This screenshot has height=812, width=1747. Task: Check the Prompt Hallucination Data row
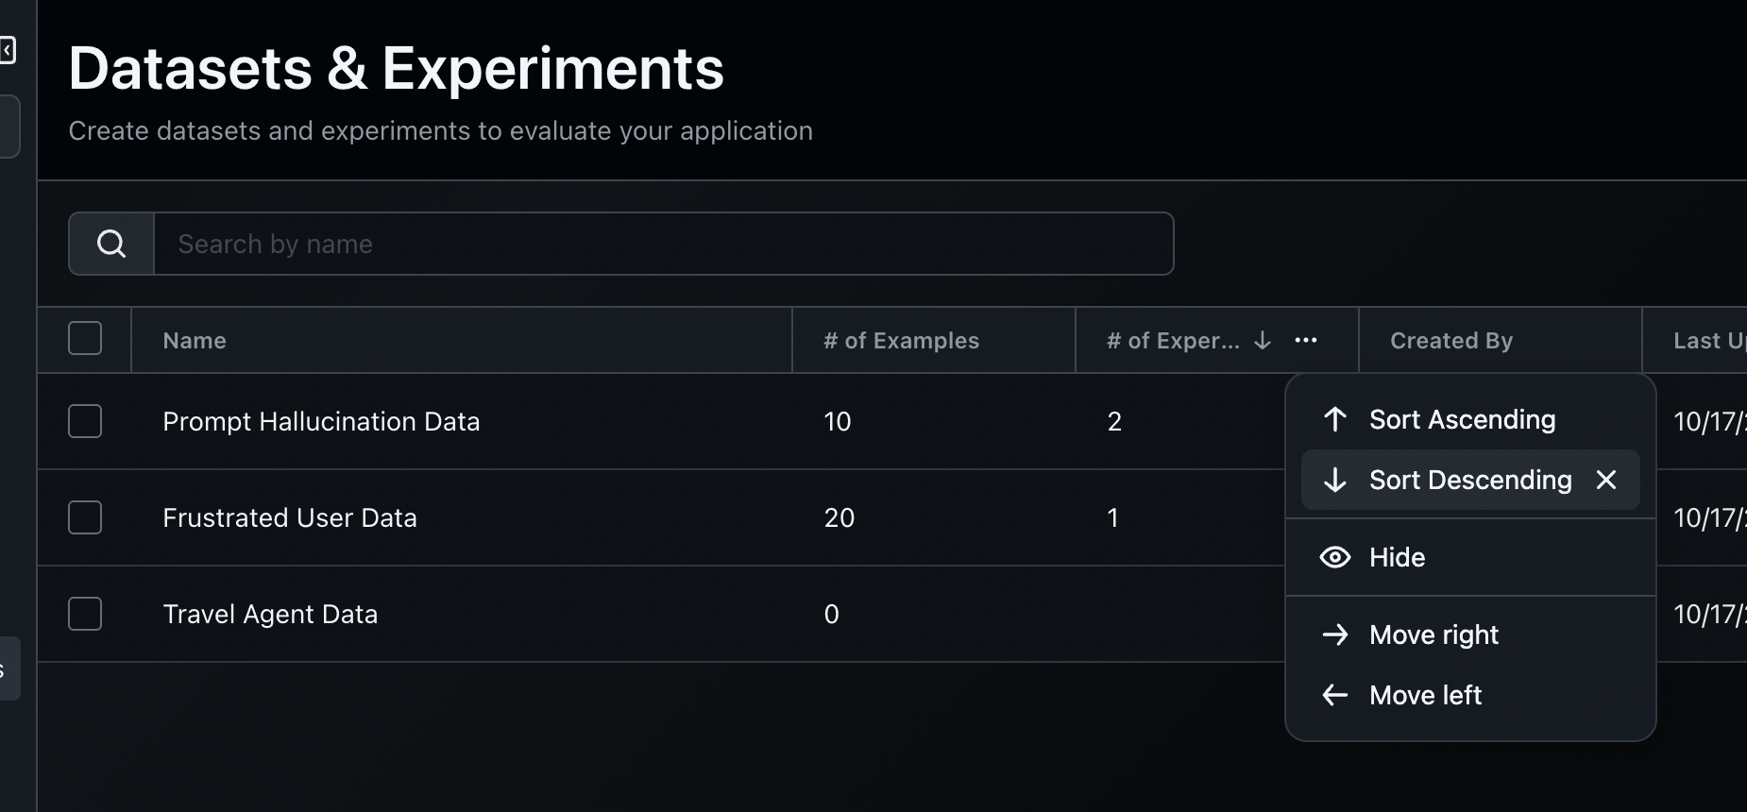(85, 421)
